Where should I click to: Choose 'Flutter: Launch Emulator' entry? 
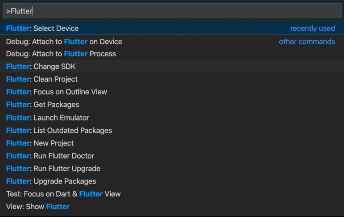48,118
